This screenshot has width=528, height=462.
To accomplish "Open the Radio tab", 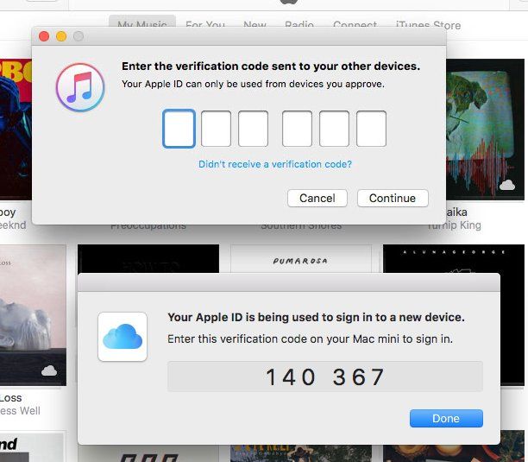I will click(x=299, y=24).
